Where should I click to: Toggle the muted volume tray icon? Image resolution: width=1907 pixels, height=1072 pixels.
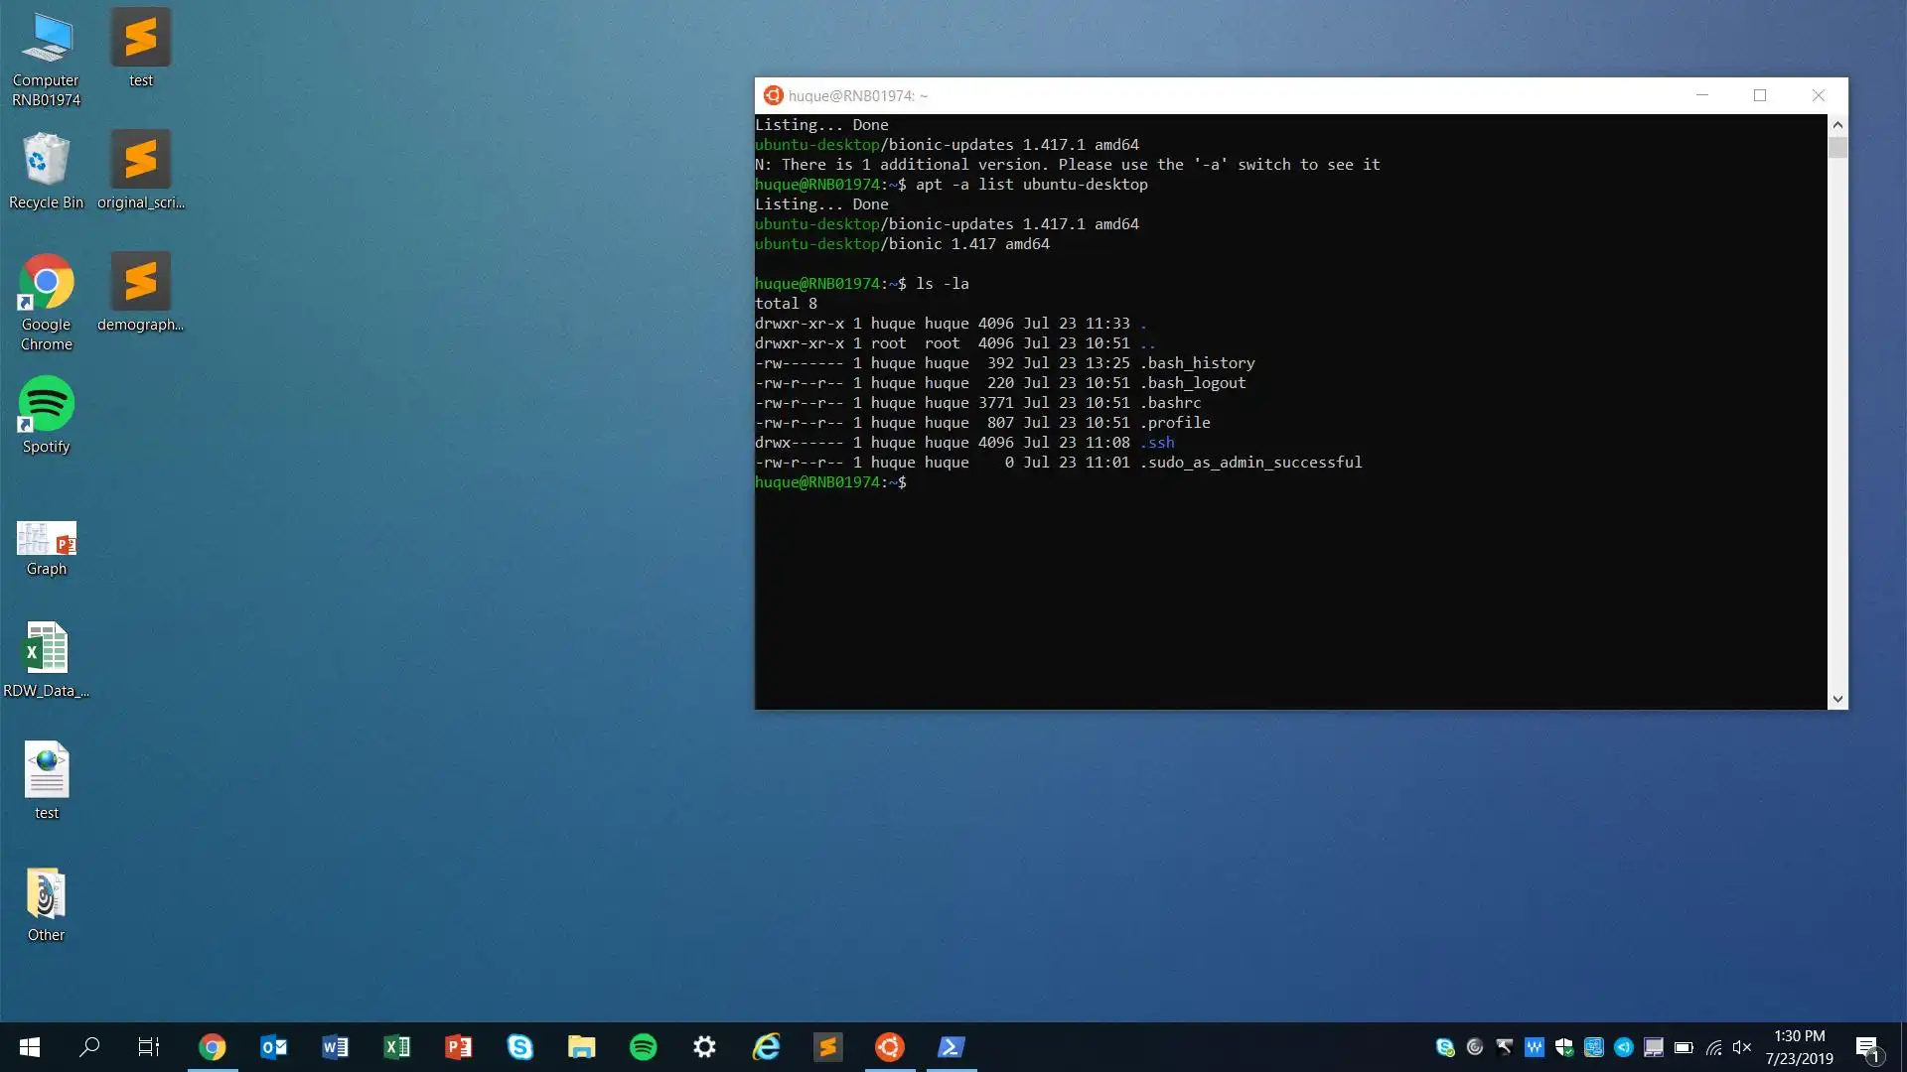coord(1742,1047)
